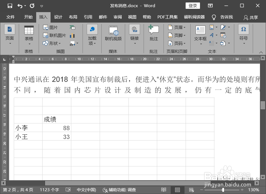This screenshot has height=194, width=266.
Task: Switch to the 引用 tab
Action: (x=88, y=17)
